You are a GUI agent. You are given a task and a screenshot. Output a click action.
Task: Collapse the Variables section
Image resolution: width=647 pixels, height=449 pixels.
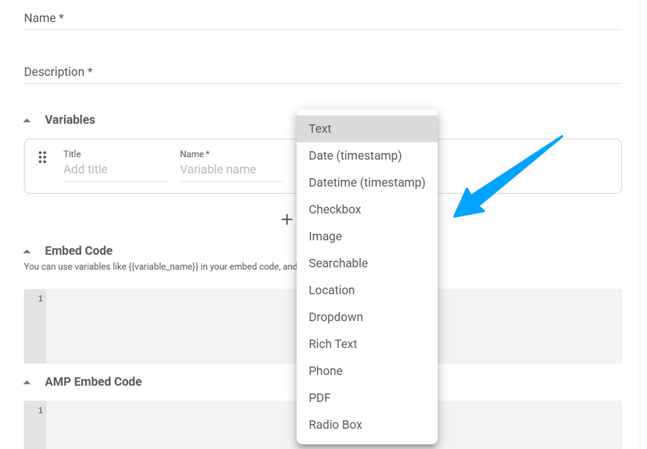(27, 120)
